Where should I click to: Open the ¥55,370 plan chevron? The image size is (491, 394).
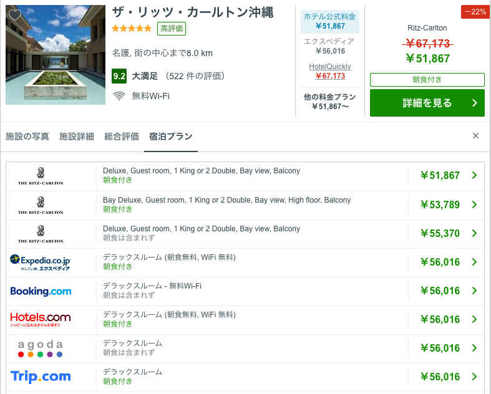(474, 233)
